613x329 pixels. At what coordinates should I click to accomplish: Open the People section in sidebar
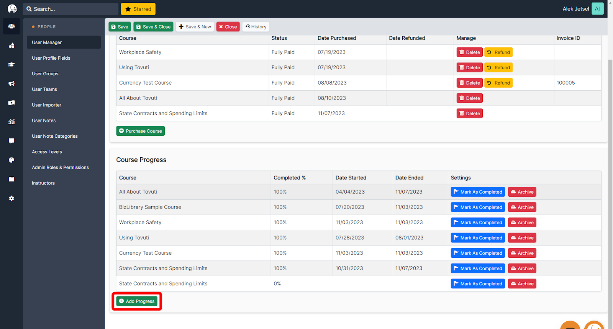click(x=11, y=26)
